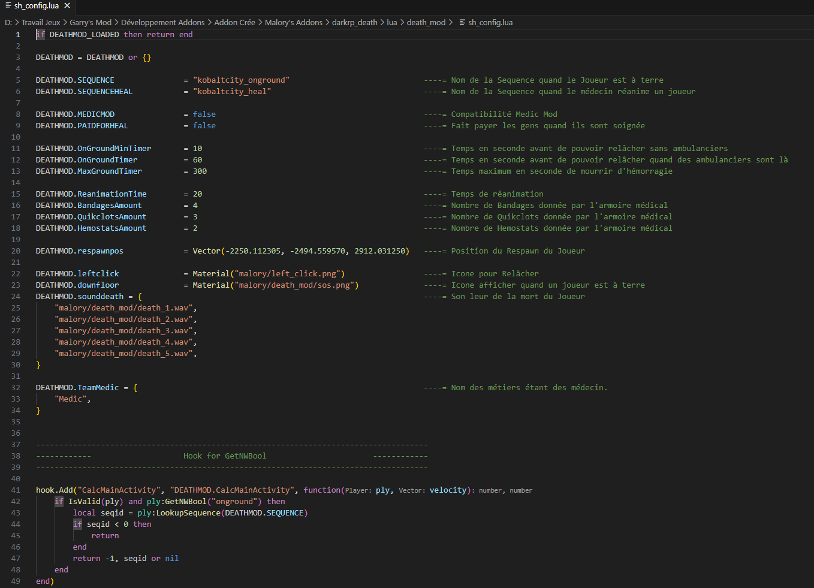Place cursor on the 'Vector' respawn position call
Viewport: 814px width, 588px height.
coord(206,251)
